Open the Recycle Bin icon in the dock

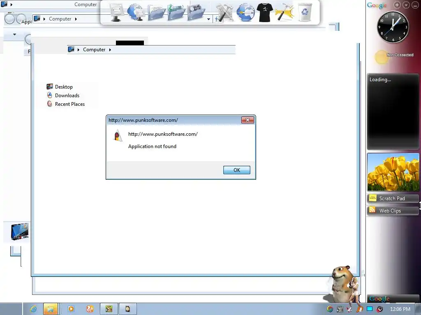point(305,12)
